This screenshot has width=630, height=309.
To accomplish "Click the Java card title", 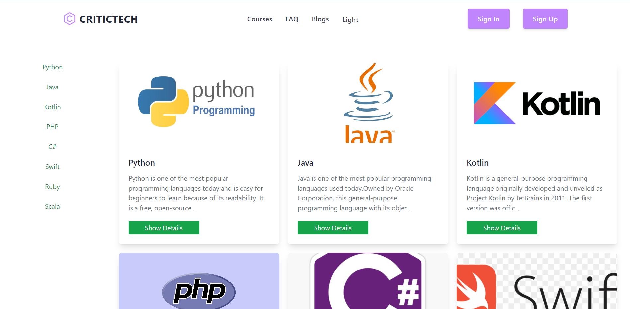I will click(305, 163).
